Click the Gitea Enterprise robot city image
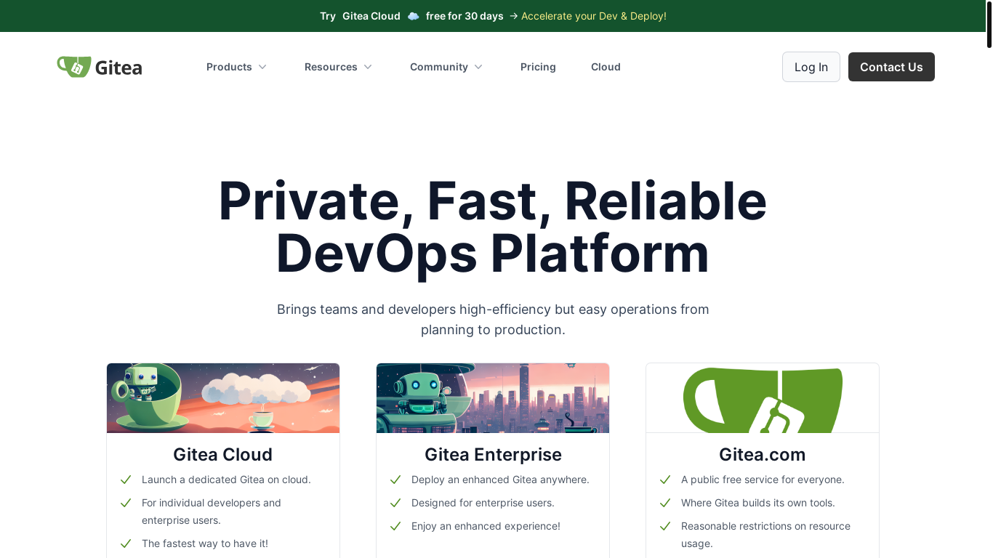 point(493,398)
